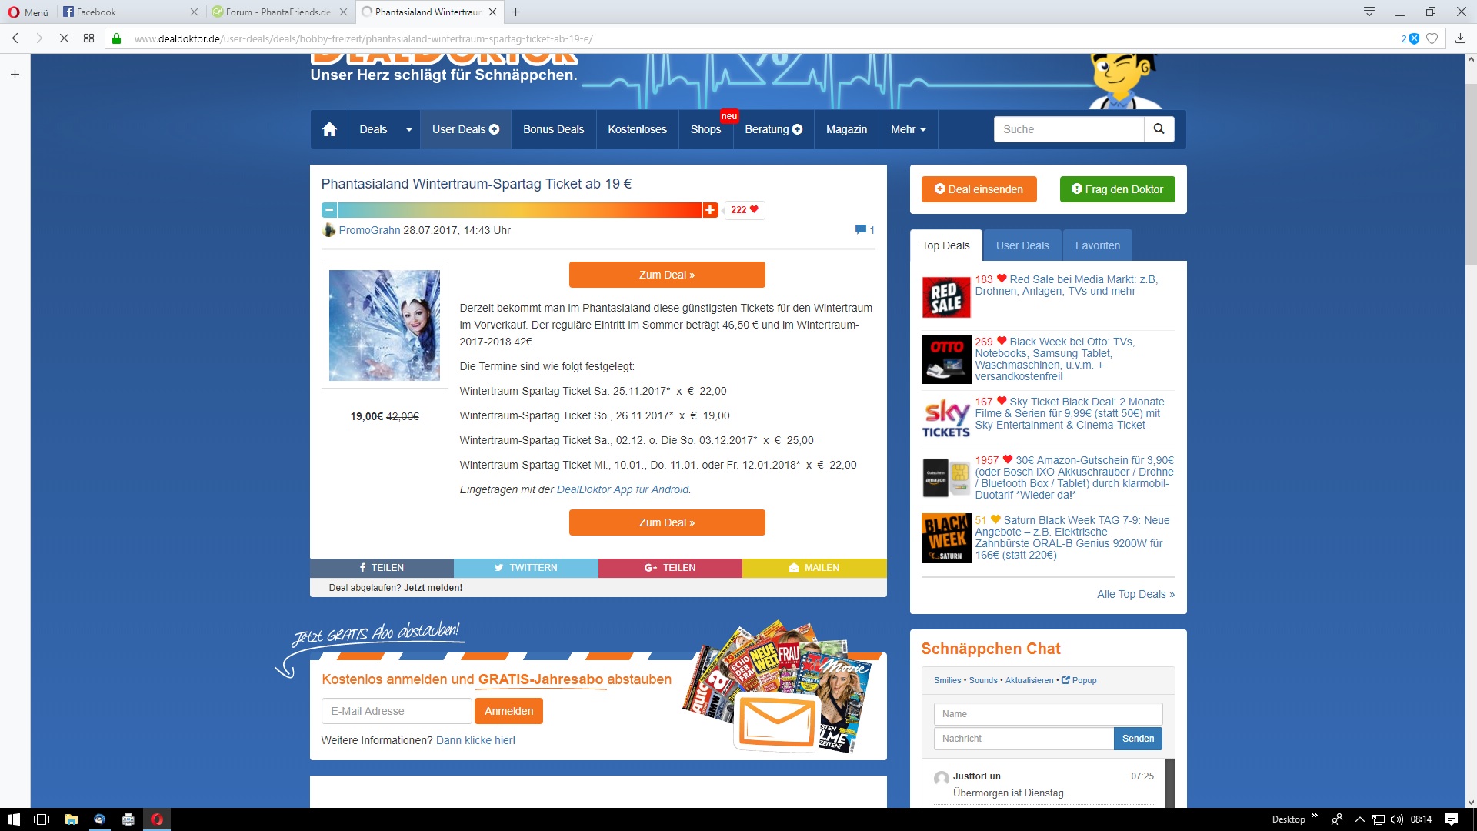Vote deal up with plus button
The image size is (1477, 831).
click(x=710, y=210)
